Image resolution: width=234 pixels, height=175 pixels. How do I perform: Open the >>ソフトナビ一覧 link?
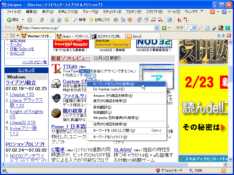tap(35, 62)
